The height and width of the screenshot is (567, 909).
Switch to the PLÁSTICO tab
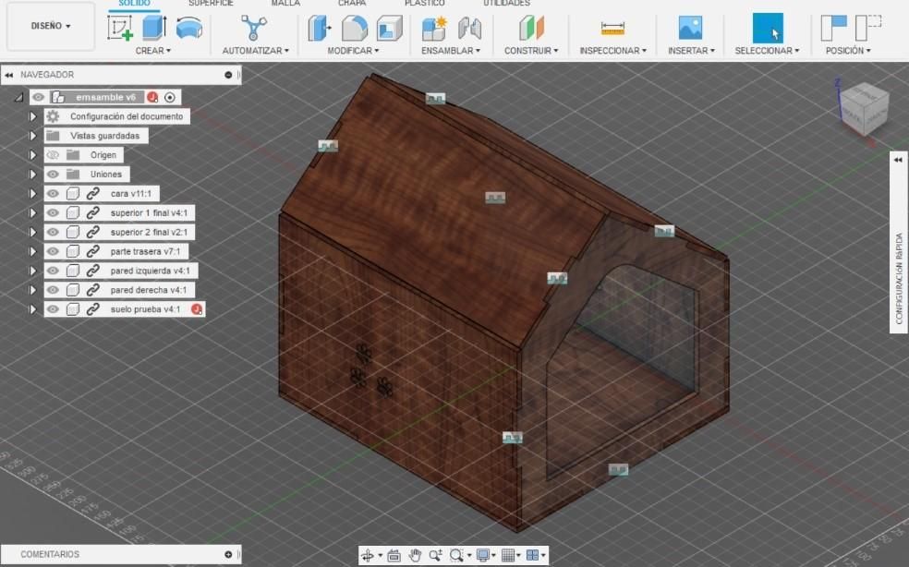(425, 4)
